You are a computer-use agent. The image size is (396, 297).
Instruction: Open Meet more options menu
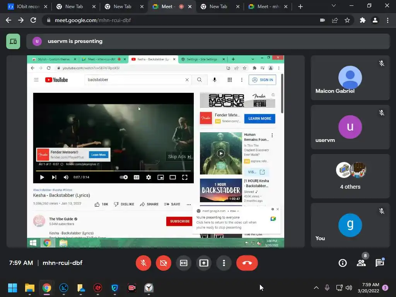click(224, 263)
